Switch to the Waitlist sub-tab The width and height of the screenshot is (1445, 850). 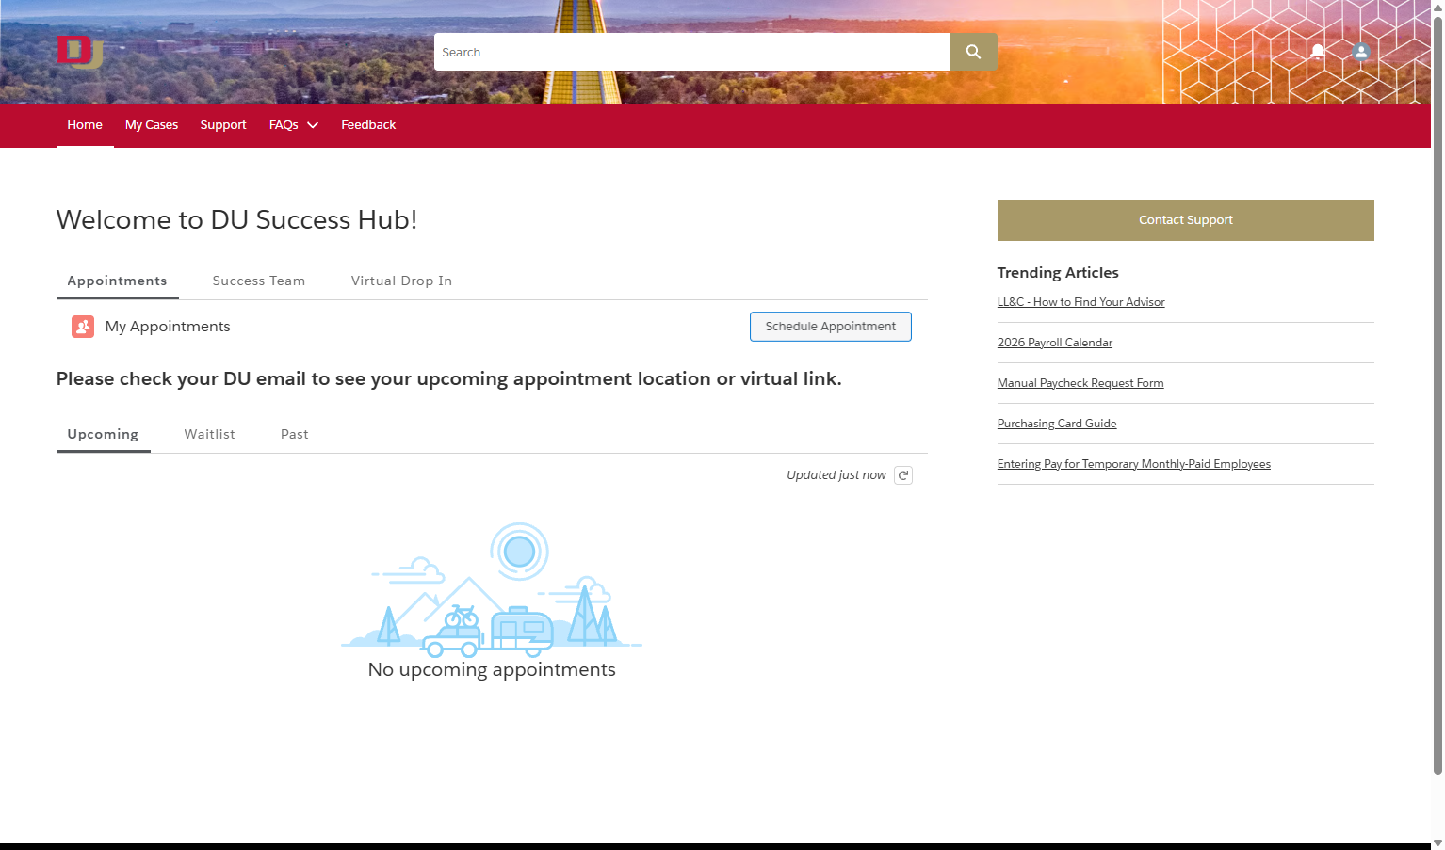click(x=210, y=434)
